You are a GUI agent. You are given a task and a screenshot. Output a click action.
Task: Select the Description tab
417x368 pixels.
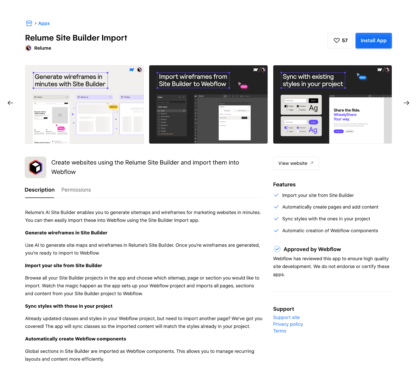pyautogui.click(x=40, y=190)
